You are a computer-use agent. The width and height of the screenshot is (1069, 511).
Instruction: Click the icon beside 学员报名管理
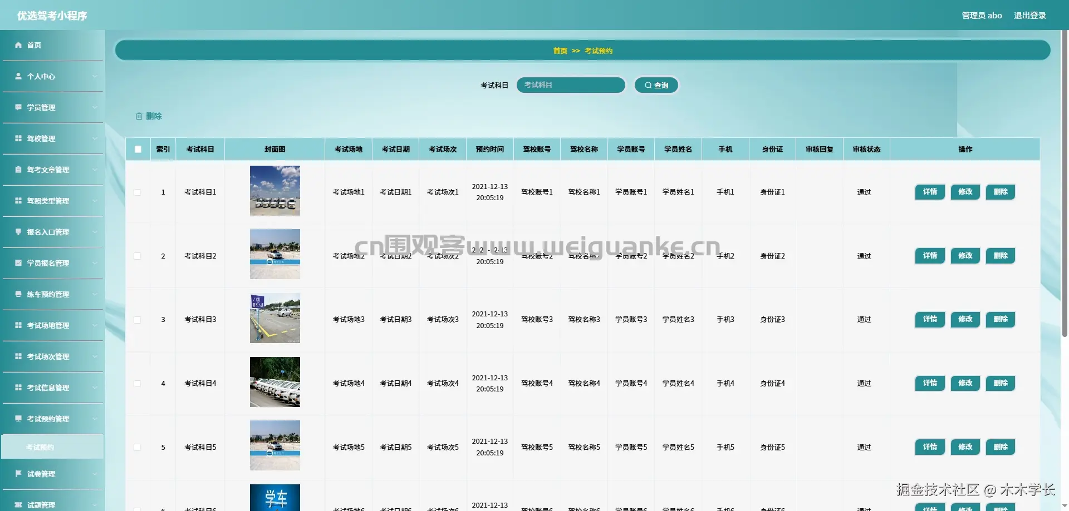point(18,263)
